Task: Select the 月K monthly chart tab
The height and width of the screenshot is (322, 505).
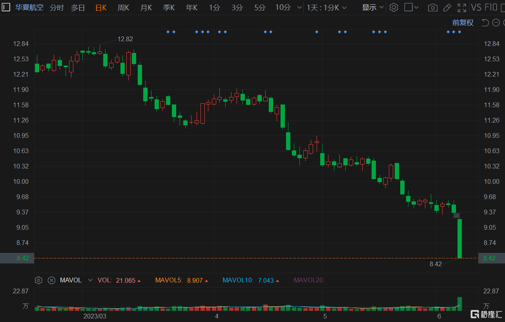Action: click(146, 7)
